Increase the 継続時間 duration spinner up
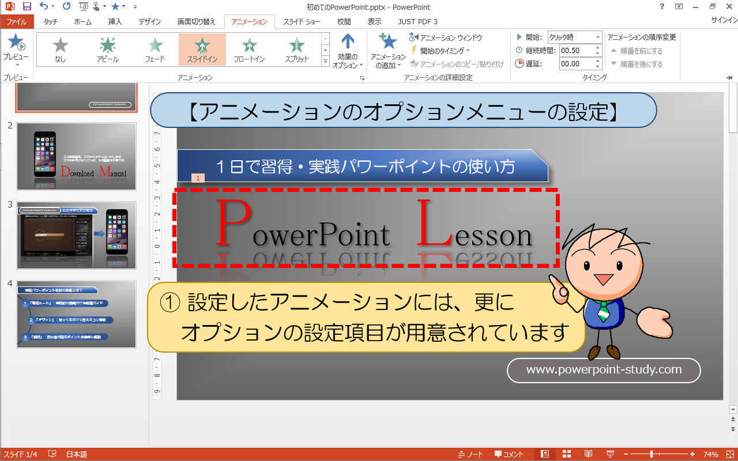 pos(599,48)
